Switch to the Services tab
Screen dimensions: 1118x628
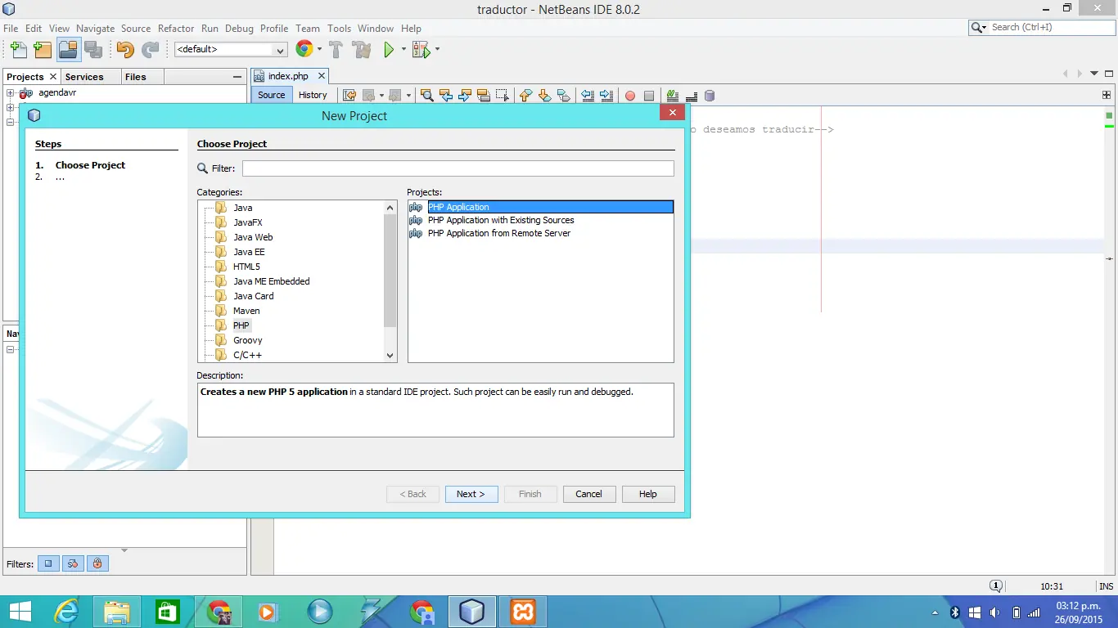point(84,77)
